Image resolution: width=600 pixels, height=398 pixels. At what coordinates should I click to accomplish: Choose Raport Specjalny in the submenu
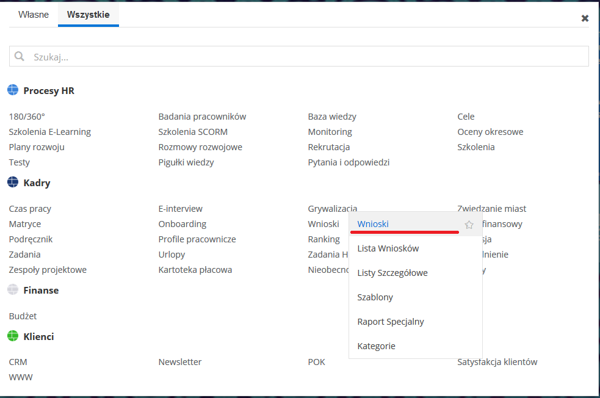(391, 322)
